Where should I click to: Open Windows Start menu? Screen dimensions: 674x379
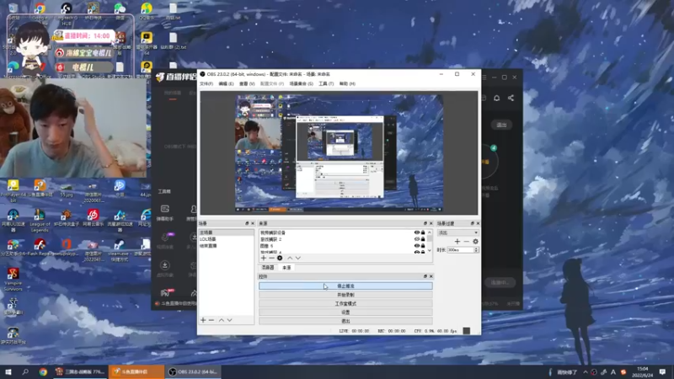[8, 371]
